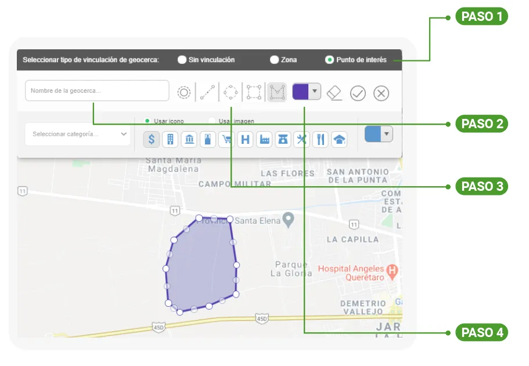529x366 pixels.
Task: Click the Santa Elena map pin
Action: point(288,220)
